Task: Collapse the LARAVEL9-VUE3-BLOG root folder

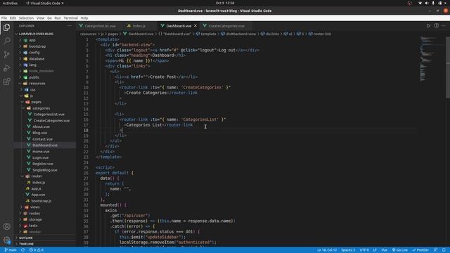Action: point(36,34)
